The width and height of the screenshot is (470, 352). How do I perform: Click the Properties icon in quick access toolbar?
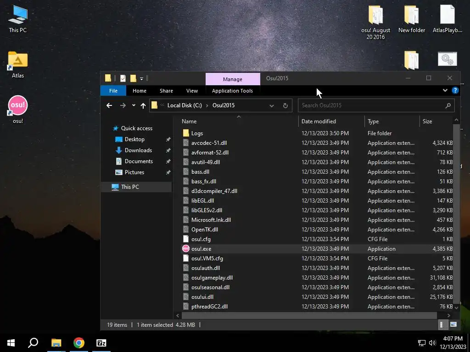tap(123, 78)
